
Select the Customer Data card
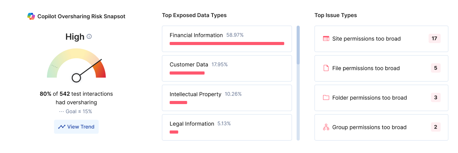click(x=227, y=68)
